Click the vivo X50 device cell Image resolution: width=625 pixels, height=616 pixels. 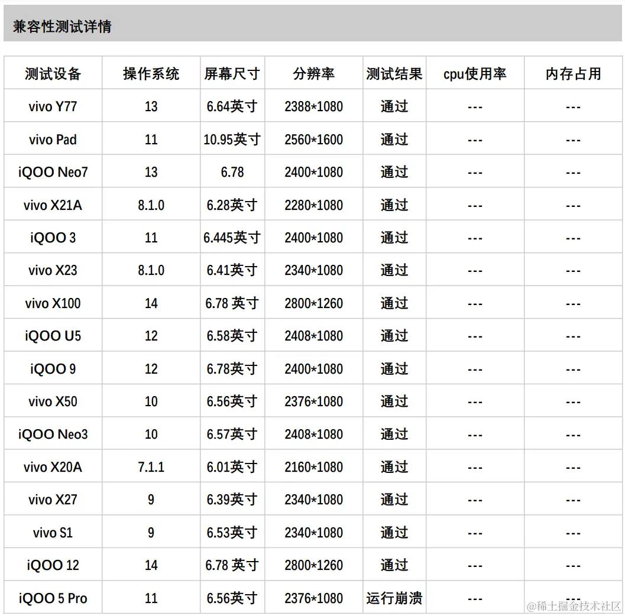53,401
